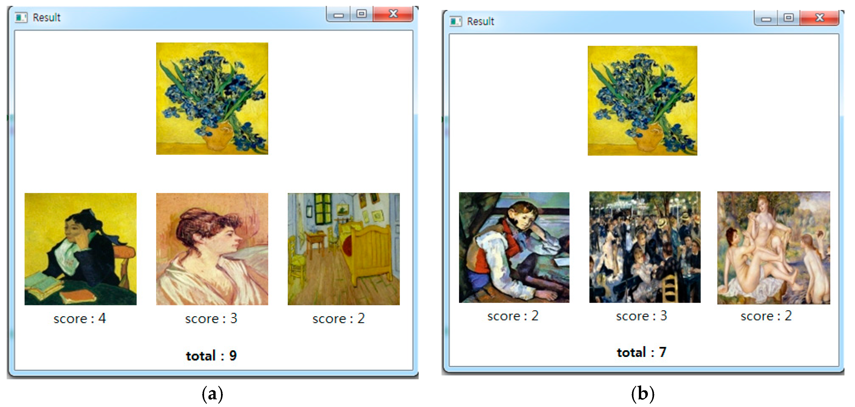Click the right Result window's app icon
855x407 pixels.
click(456, 22)
